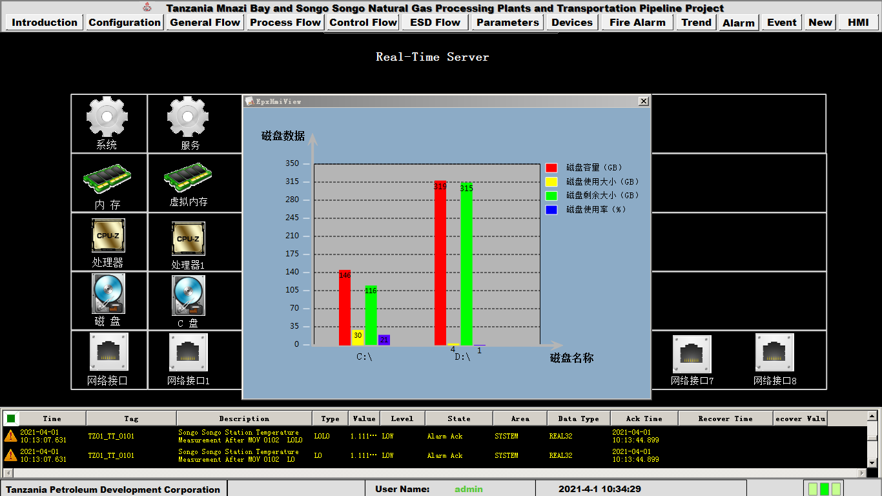The image size is (882, 496).
Task: Toggle the green square in alarm table header
Action: point(11,418)
